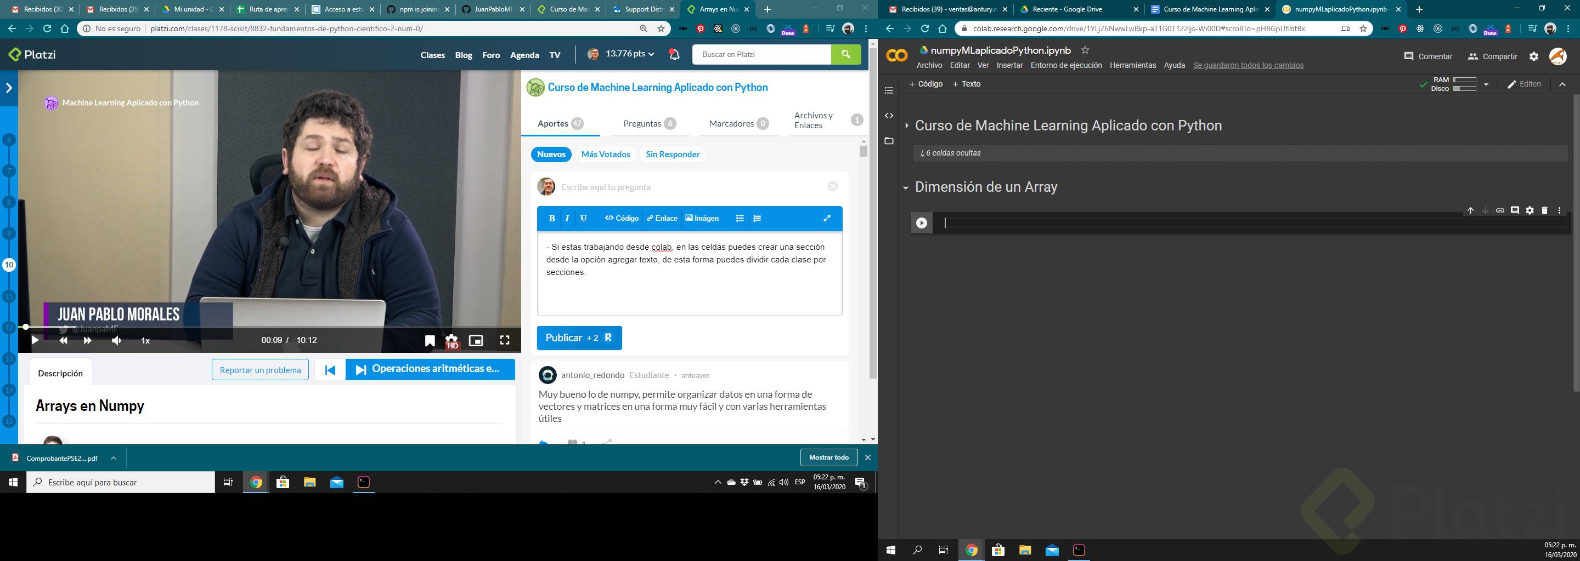Open the Colab Archivo menu
This screenshot has width=1580, height=561.
[x=929, y=66]
